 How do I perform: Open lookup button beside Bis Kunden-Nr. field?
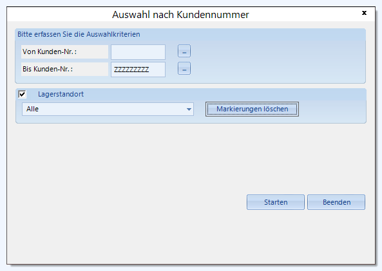pyautogui.click(x=184, y=68)
